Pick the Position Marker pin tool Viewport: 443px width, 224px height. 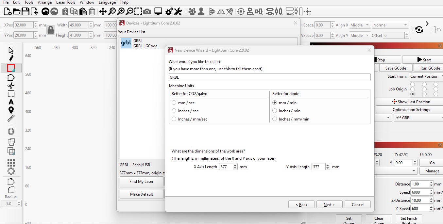11,110
